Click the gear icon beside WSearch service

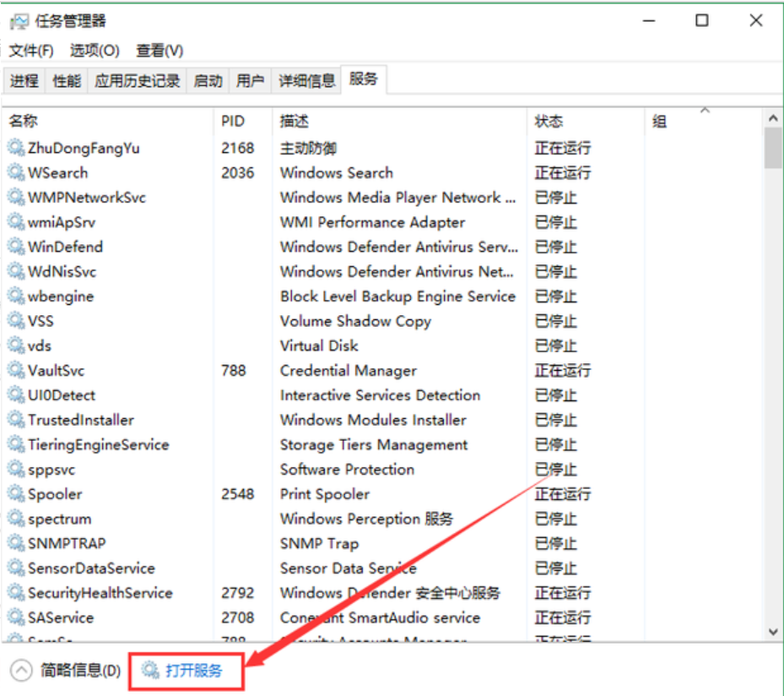[x=16, y=173]
